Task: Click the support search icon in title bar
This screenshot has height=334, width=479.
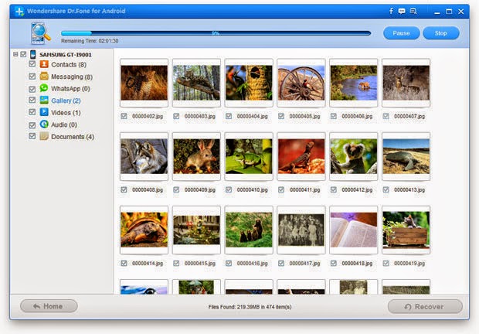Action: [x=413, y=12]
